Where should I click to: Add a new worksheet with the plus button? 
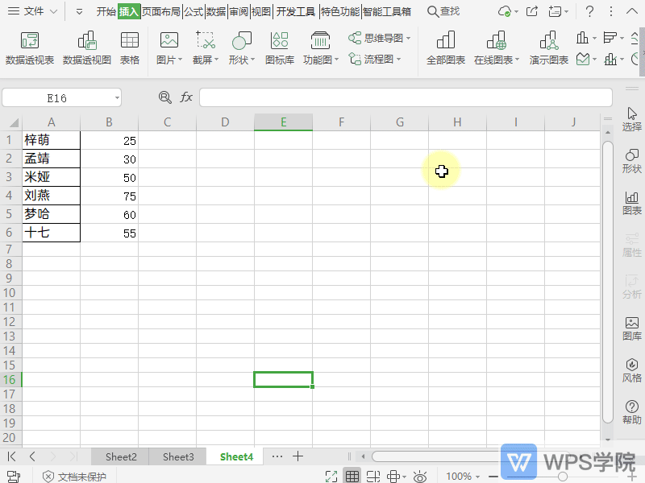(x=298, y=456)
